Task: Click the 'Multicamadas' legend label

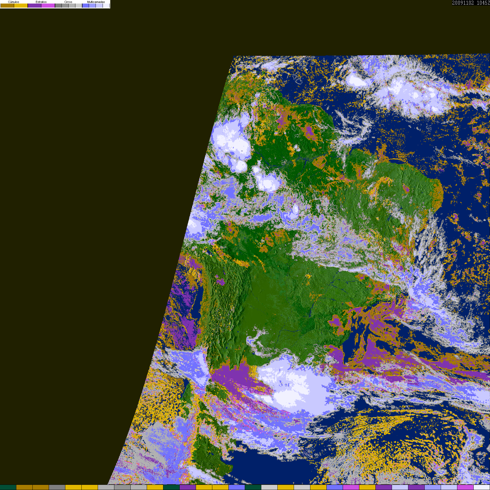Action: click(96, 2)
